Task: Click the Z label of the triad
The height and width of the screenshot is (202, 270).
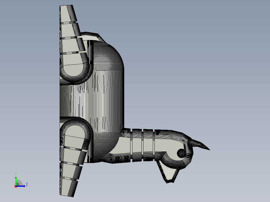Action: coord(27,185)
